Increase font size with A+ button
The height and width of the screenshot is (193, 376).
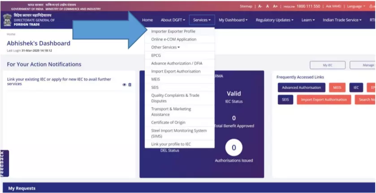click(275, 6)
